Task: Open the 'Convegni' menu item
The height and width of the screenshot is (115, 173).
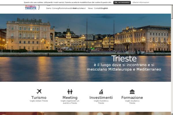Action: [x=55, y=8]
